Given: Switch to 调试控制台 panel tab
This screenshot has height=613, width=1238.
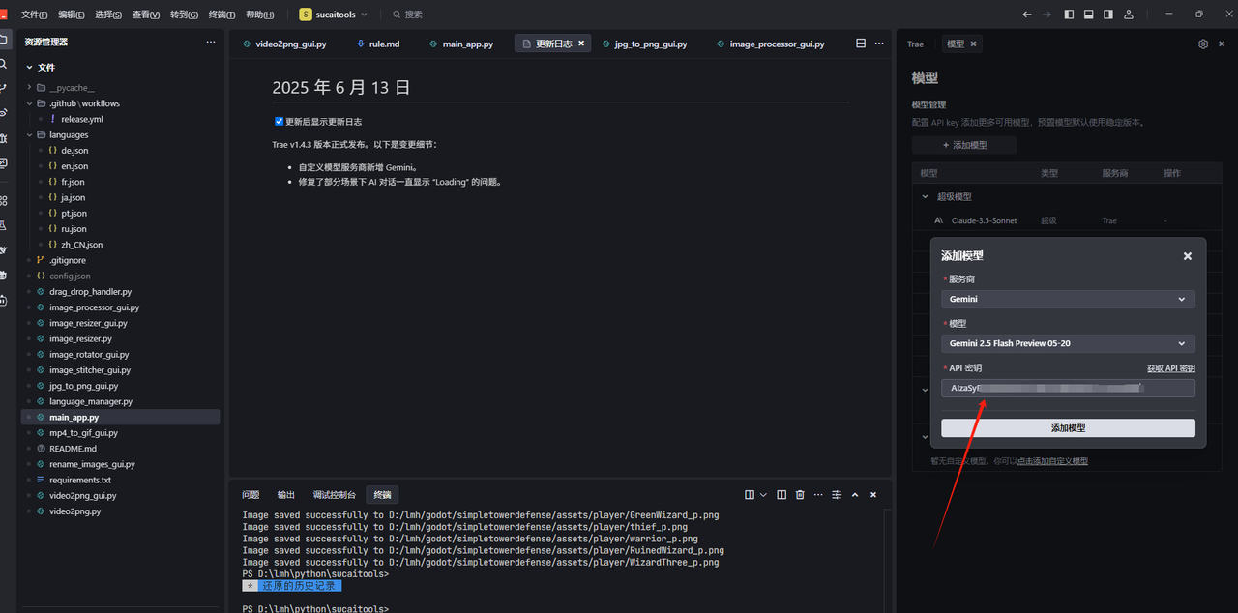Looking at the screenshot, I should 334,494.
